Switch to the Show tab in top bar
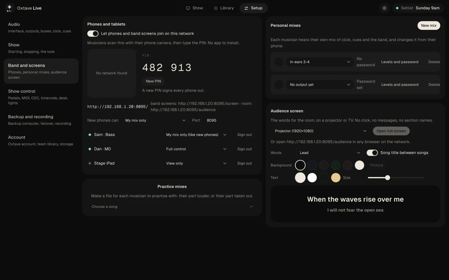449x280 pixels. 194,8
